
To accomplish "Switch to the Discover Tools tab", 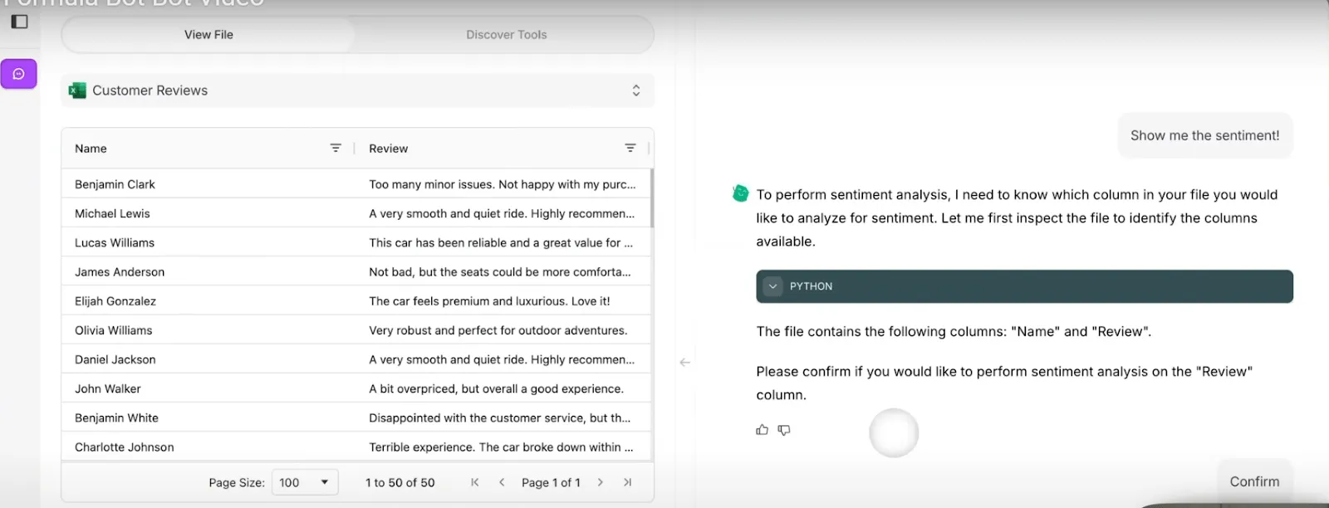I will [506, 35].
